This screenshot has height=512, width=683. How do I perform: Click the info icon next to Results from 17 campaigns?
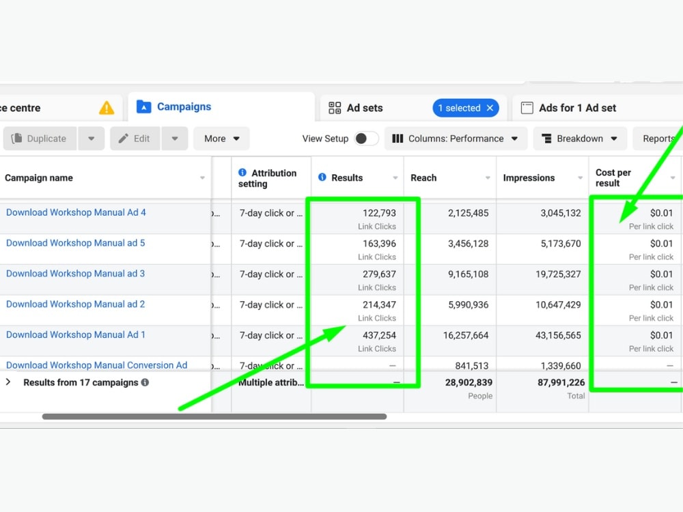click(145, 382)
